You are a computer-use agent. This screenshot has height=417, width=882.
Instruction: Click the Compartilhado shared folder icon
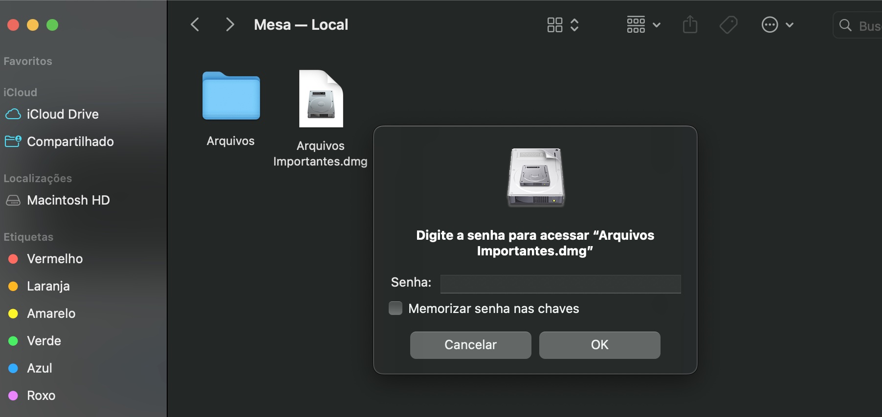point(13,142)
